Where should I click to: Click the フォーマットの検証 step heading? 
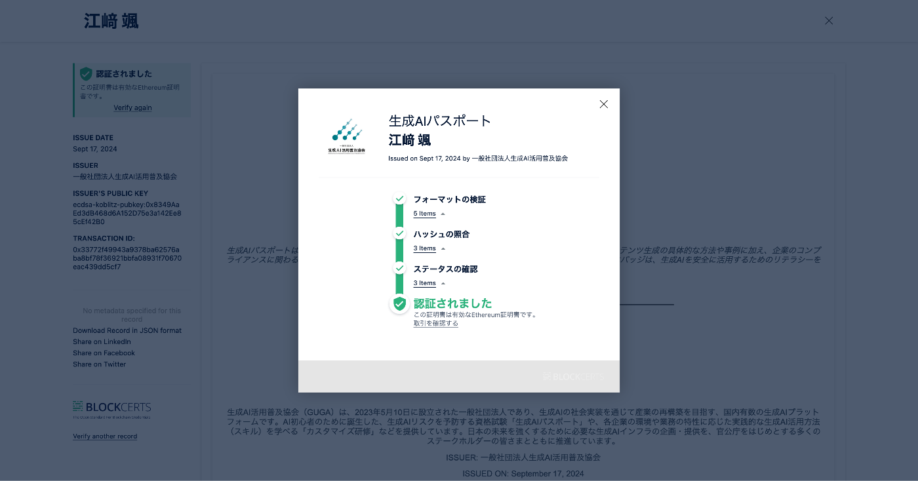pos(450,199)
